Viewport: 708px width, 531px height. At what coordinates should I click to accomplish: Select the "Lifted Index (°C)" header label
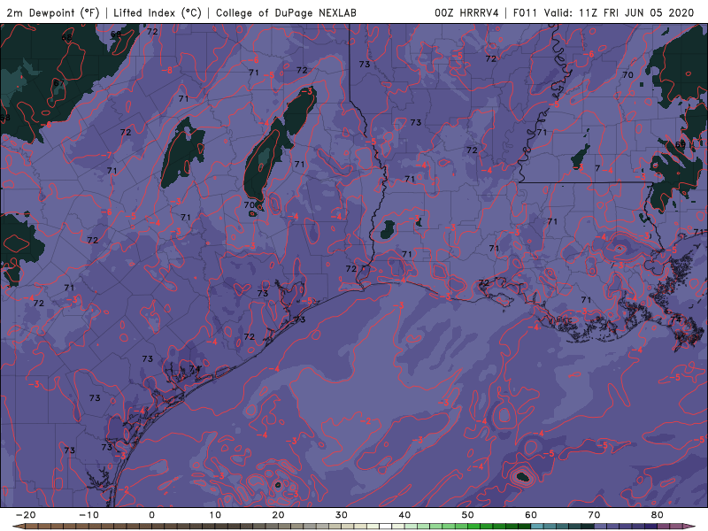(x=158, y=12)
